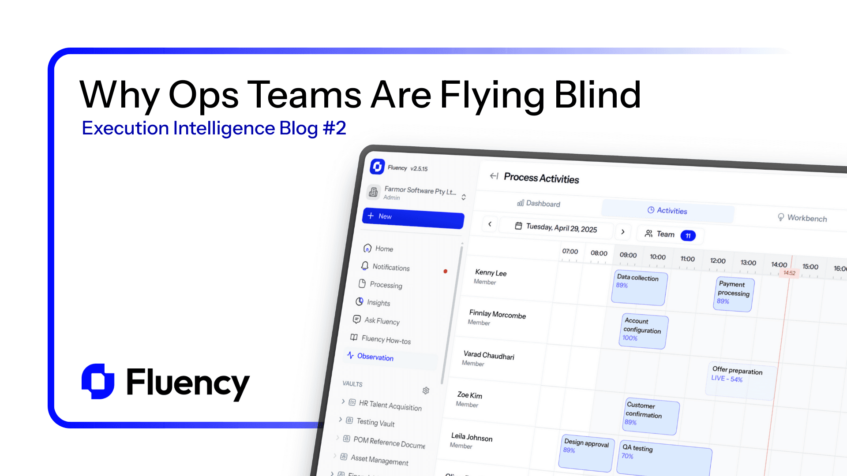This screenshot has height=476, width=847.
Task: Click the Account configuration 100% activity block
Action: (644, 331)
